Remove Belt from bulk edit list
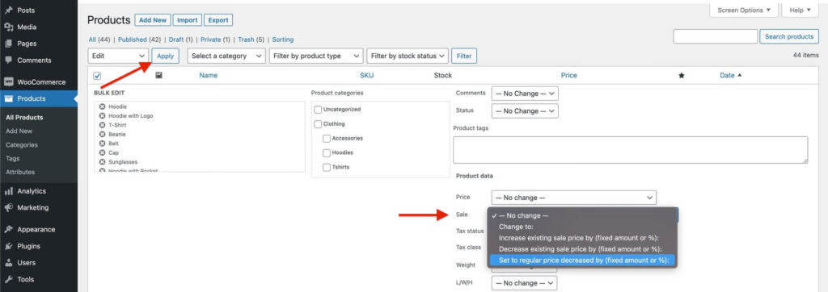This screenshot has height=292, width=828. [103, 144]
